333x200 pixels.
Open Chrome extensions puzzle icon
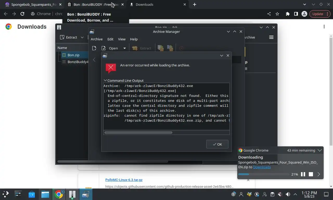(x=287, y=14)
